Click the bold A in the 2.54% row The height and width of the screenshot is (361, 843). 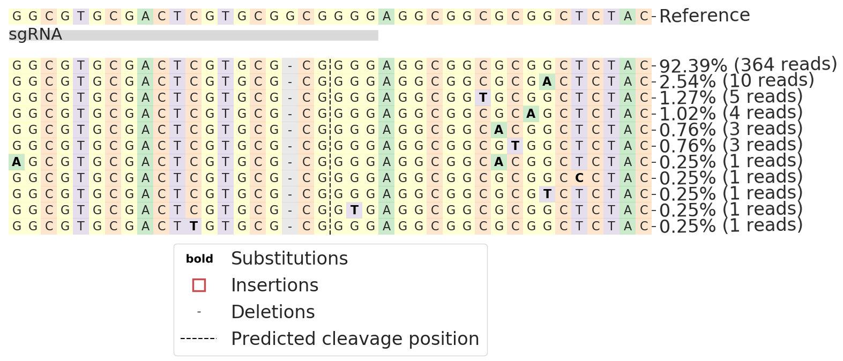[547, 82]
